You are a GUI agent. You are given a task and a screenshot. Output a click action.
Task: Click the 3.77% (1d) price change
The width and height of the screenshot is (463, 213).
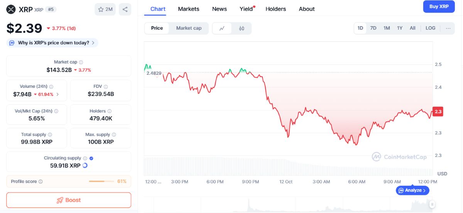click(x=61, y=28)
